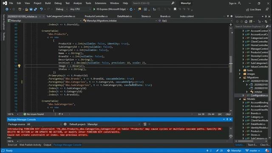
Task: Select Configuration.cs in Solution Explorer
Action: coord(259,95)
